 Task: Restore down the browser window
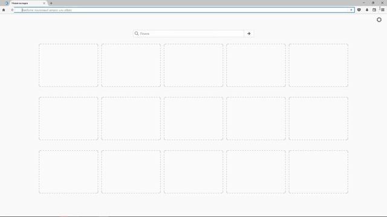tap(373, 2)
